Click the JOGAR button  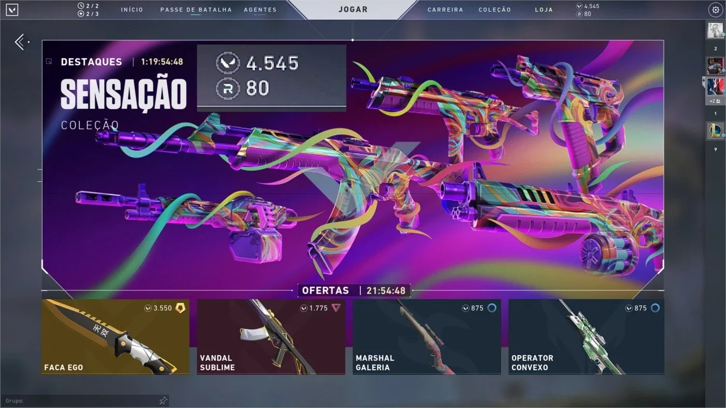click(x=353, y=9)
